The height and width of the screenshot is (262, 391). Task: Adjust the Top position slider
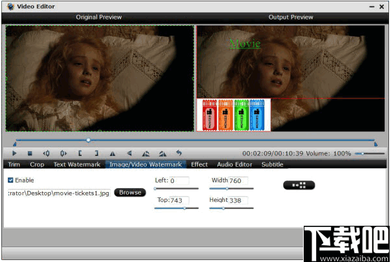[176, 208]
